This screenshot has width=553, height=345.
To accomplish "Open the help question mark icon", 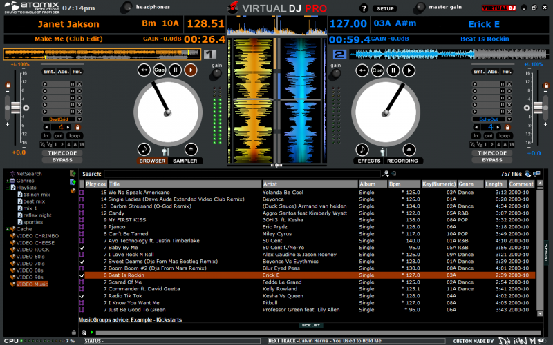I will pos(364,8).
